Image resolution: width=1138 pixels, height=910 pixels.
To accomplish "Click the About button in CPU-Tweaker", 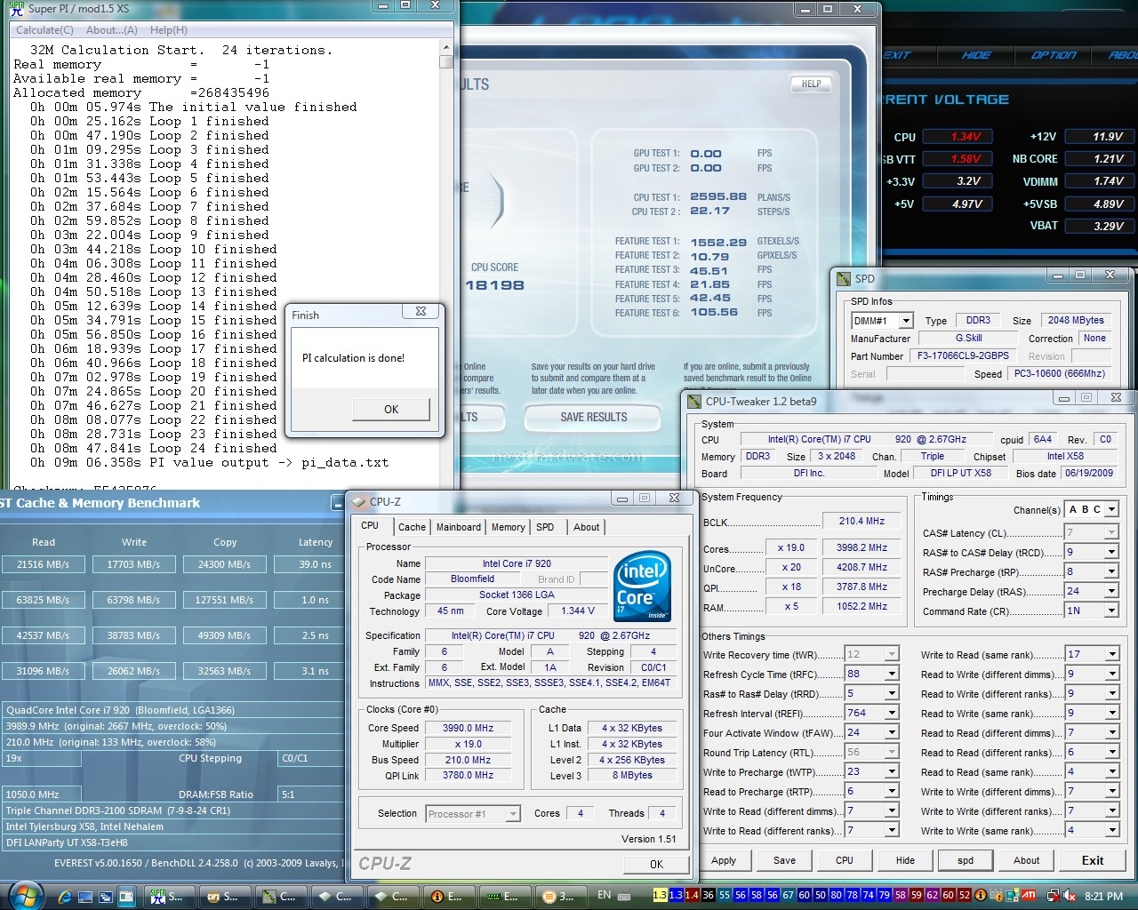I will coord(1026,860).
